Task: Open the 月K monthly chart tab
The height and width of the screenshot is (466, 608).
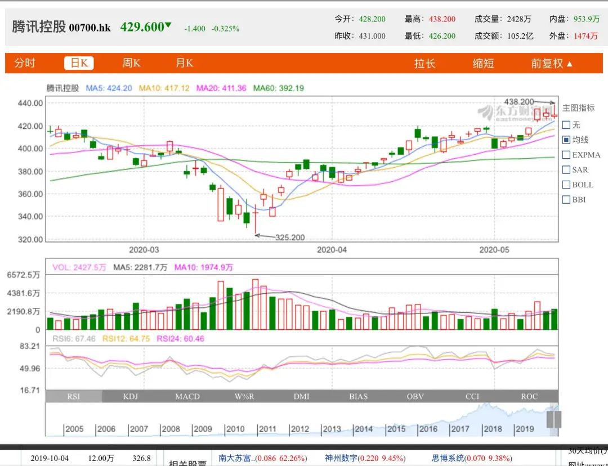Action: click(x=184, y=63)
